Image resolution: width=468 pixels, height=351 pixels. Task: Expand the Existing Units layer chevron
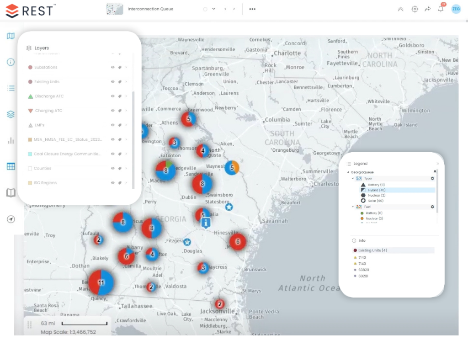tap(126, 82)
